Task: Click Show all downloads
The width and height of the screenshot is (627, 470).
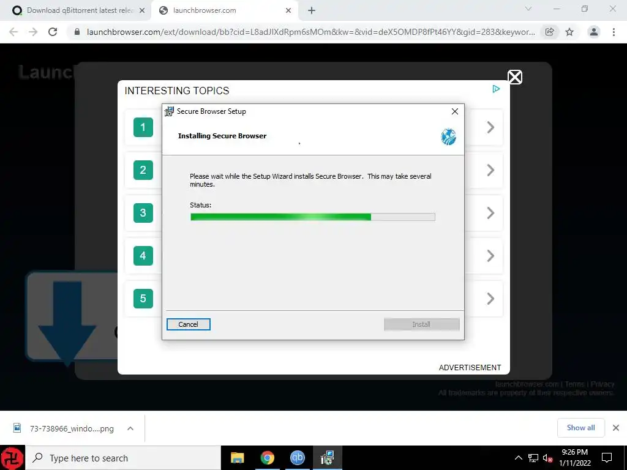Action: [580, 428]
